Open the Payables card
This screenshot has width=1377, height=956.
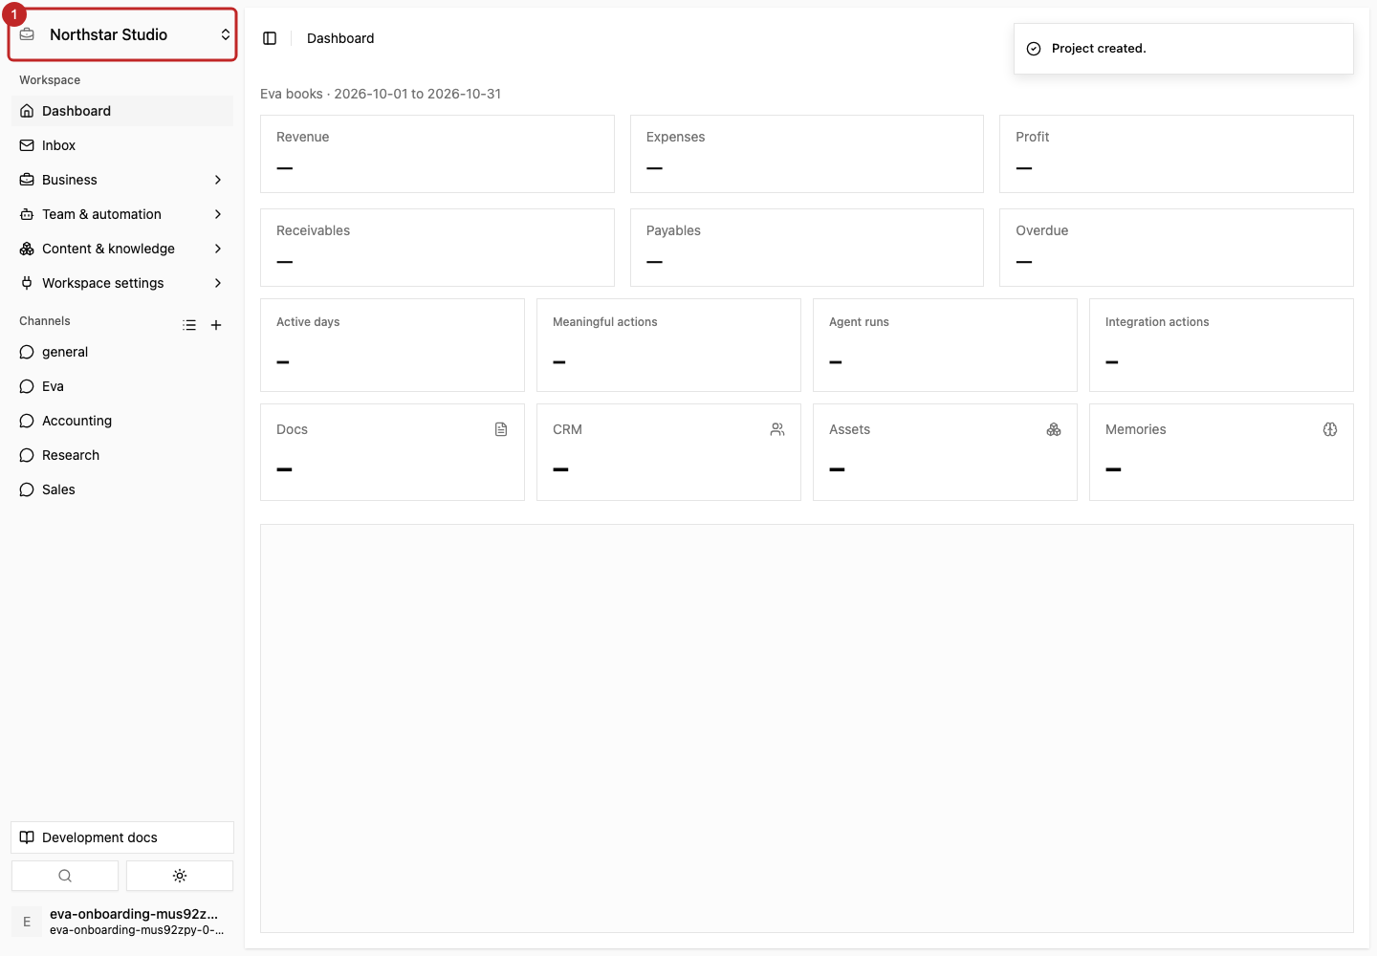point(807,248)
